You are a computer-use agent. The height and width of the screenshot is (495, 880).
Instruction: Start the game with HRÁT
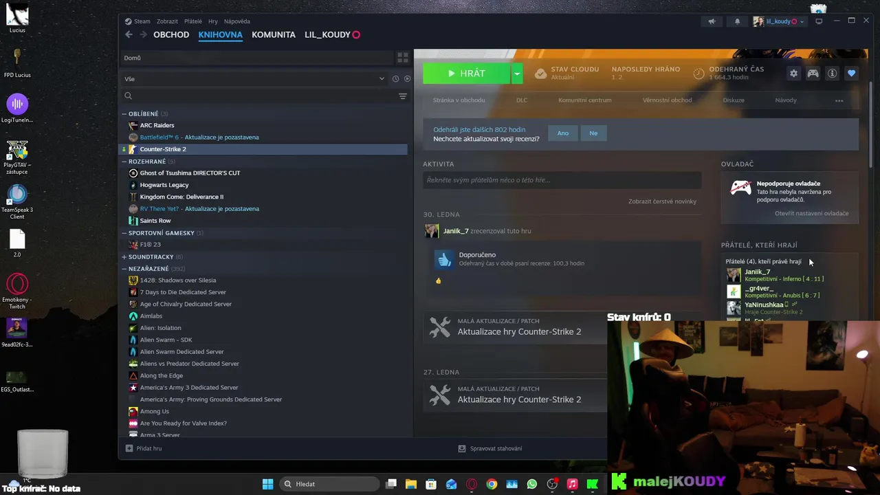click(x=467, y=74)
